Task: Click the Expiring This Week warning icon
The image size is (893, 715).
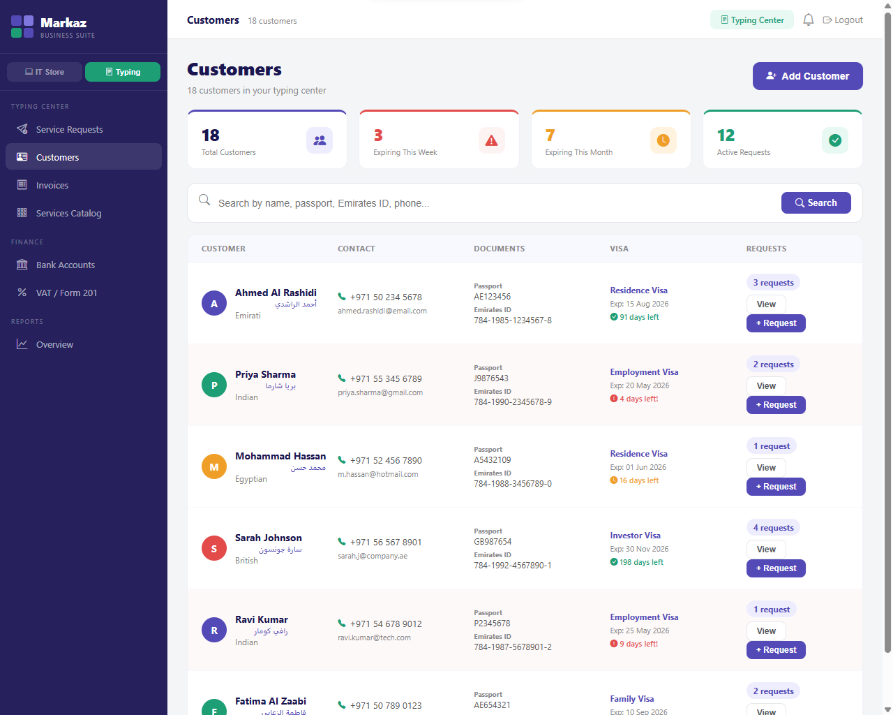Action: coord(492,140)
